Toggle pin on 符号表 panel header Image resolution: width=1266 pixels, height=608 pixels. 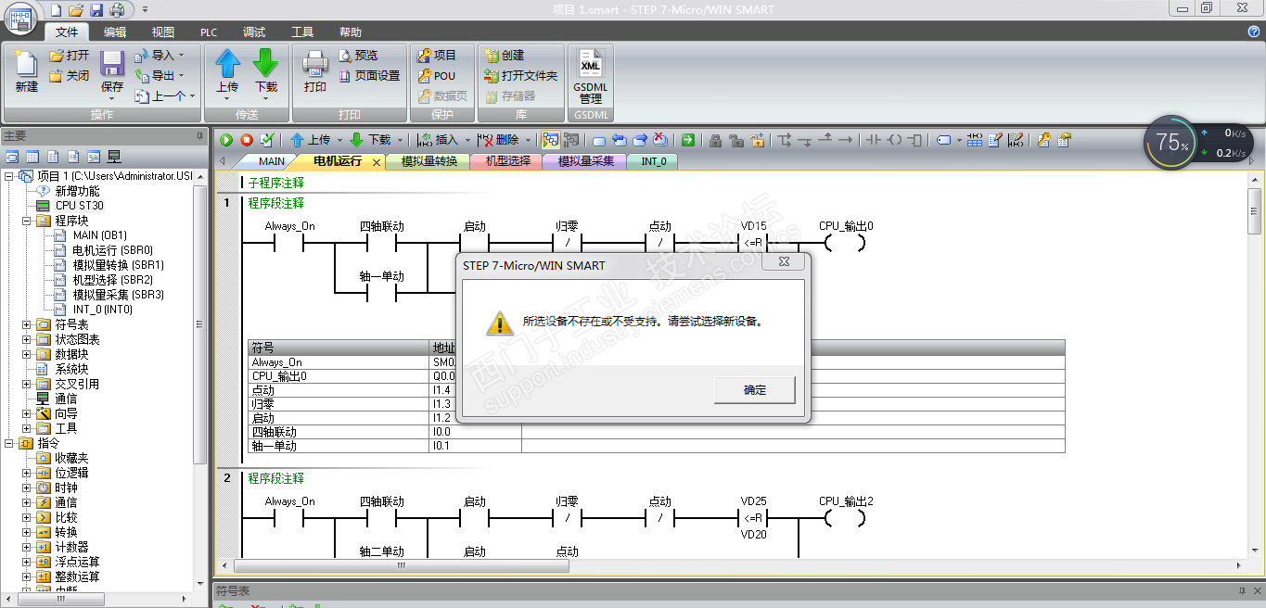[1243, 590]
